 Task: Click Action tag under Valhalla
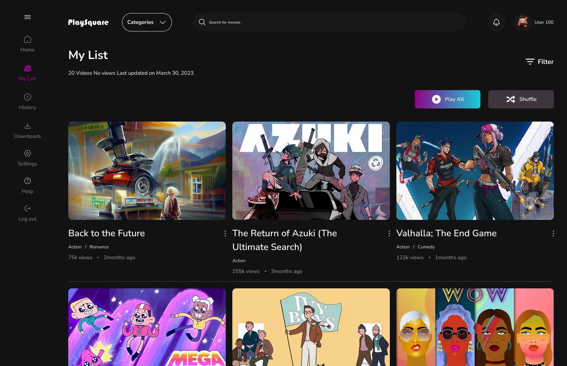tap(403, 247)
